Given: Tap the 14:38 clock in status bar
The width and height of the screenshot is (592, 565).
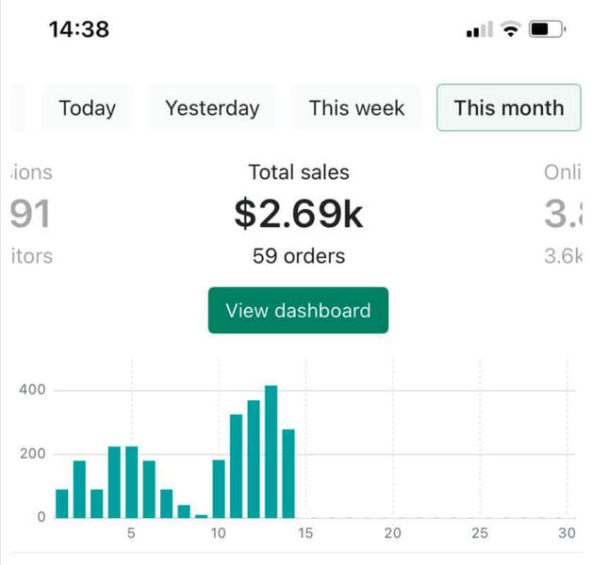Looking at the screenshot, I should [79, 29].
